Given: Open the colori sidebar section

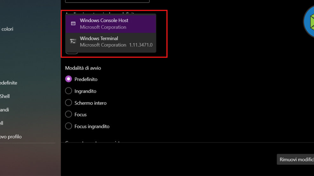Looking at the screenshot, I should point(7,29).
